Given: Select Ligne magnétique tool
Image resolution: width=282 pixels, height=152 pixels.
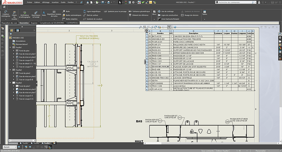Looking at the screenshot, I should [92, 11].
